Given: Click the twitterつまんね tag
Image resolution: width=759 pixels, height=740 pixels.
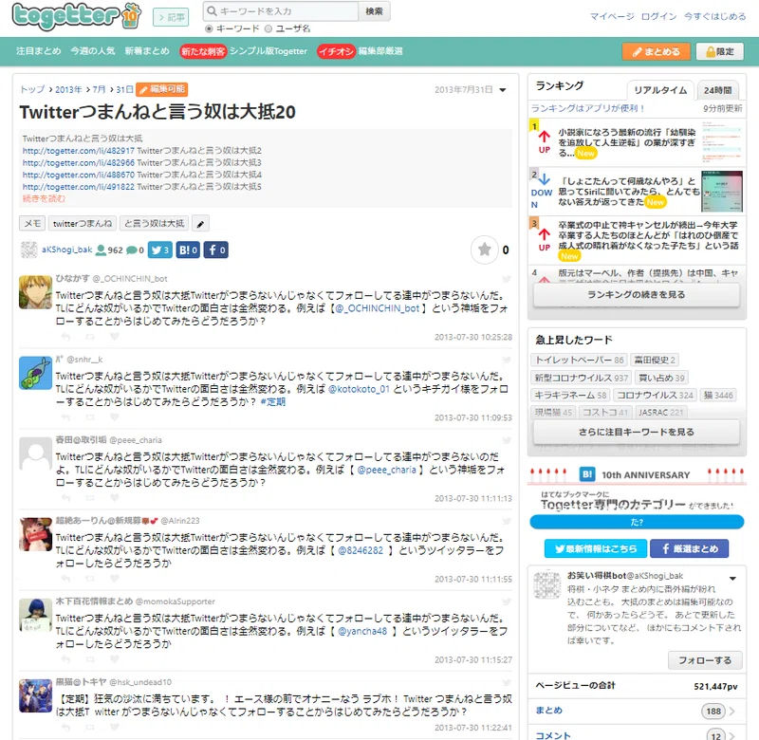Looking at the screenshot, I should coord(83,224).
